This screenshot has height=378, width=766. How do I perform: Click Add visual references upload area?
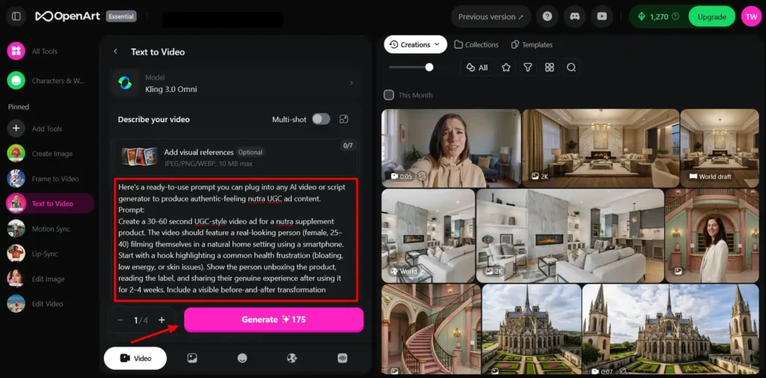pos(236,157)
